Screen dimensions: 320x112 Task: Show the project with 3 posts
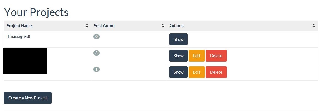(x=178, y=56)
